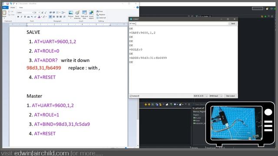Open the highlight color dropdown arrow
Screen dimensions: 278x156
[46, 17]
